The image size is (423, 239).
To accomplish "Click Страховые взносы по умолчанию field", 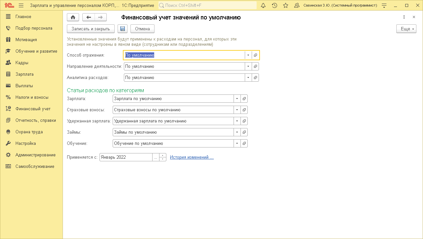I will 173,110.
